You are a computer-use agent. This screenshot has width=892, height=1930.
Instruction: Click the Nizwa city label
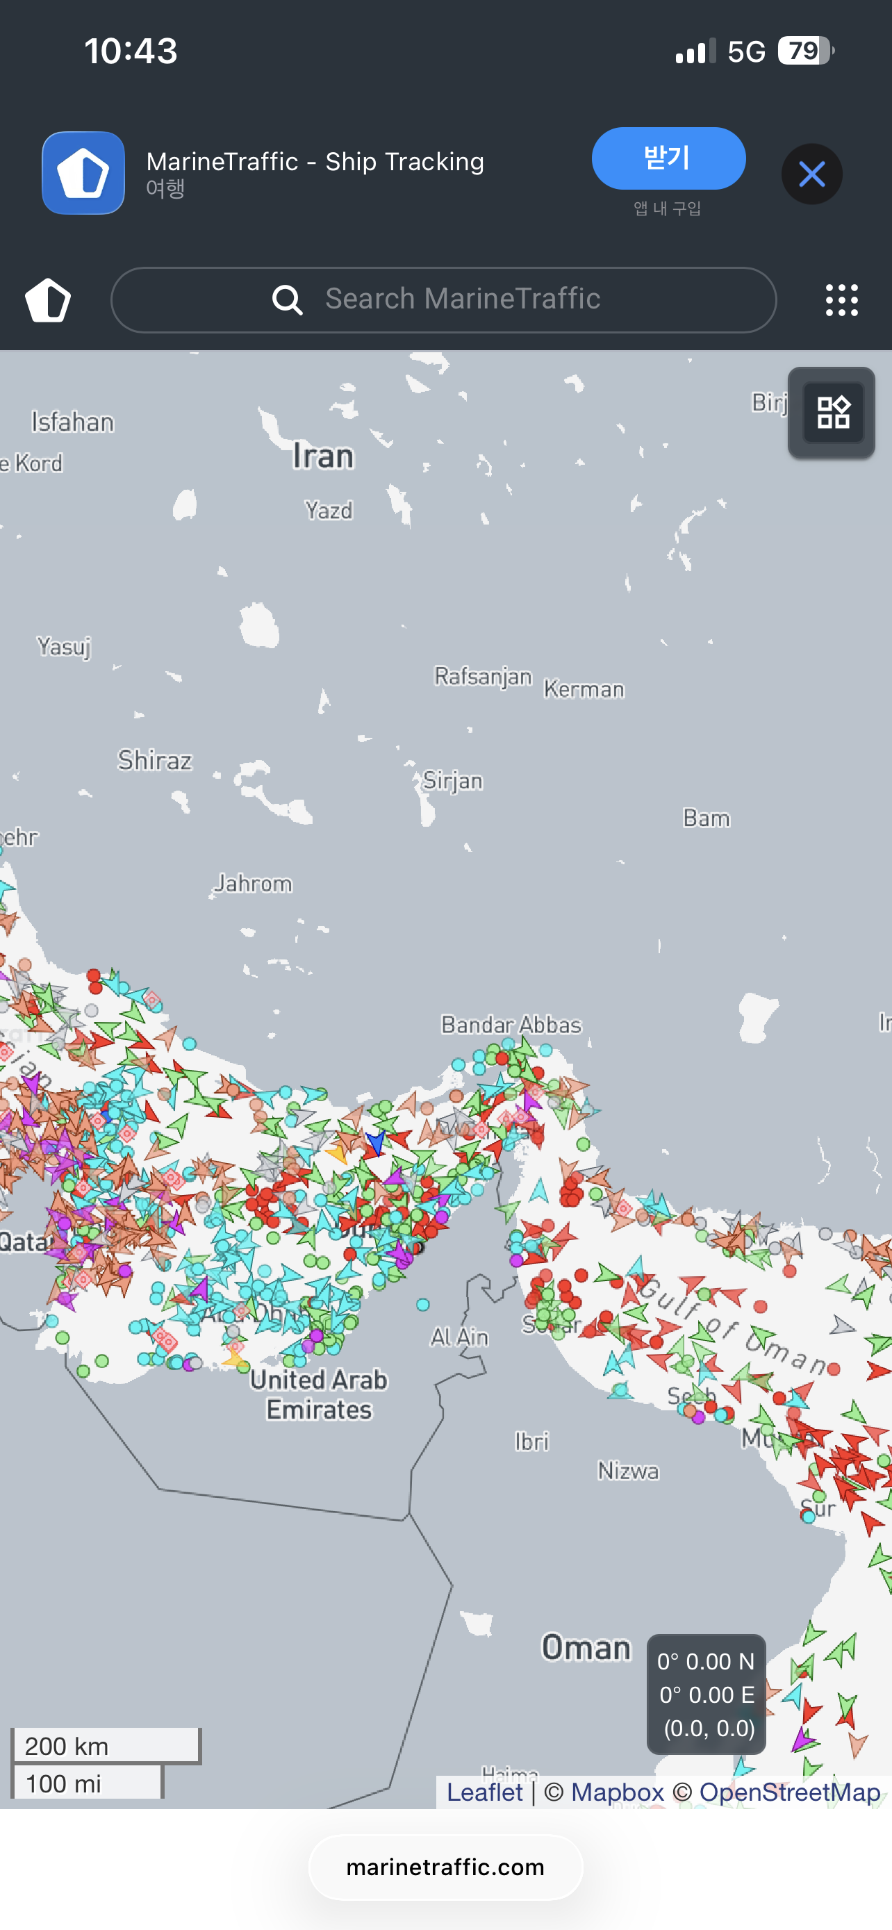coord(629,1471)
